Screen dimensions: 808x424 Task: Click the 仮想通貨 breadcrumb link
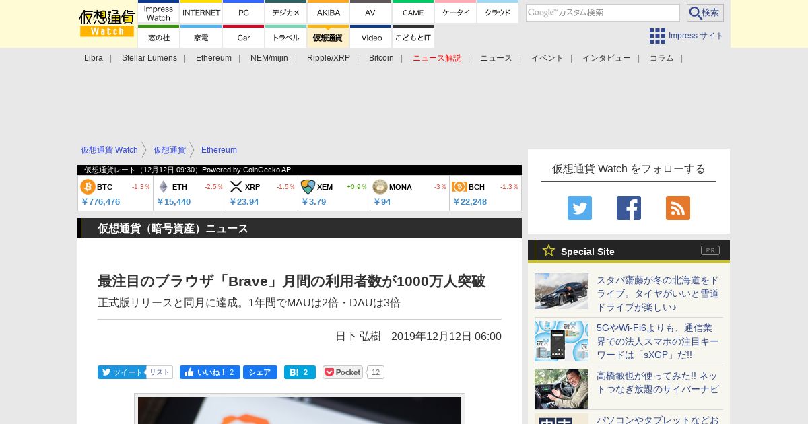[169, 150]
